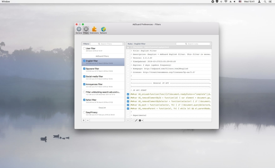Open the US flag input source menu
This screenshot has width=275, height=168.
coord(240,2)
